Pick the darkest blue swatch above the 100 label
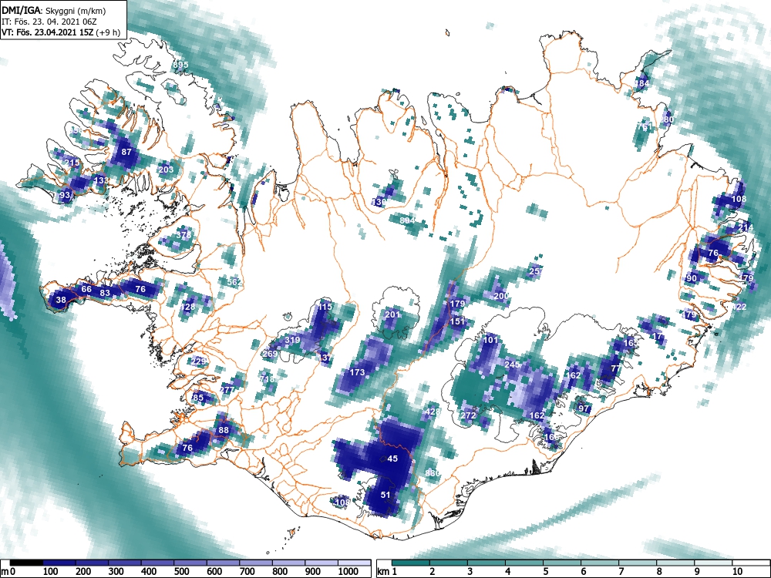The image size is (771, 578). coord(59,563)
